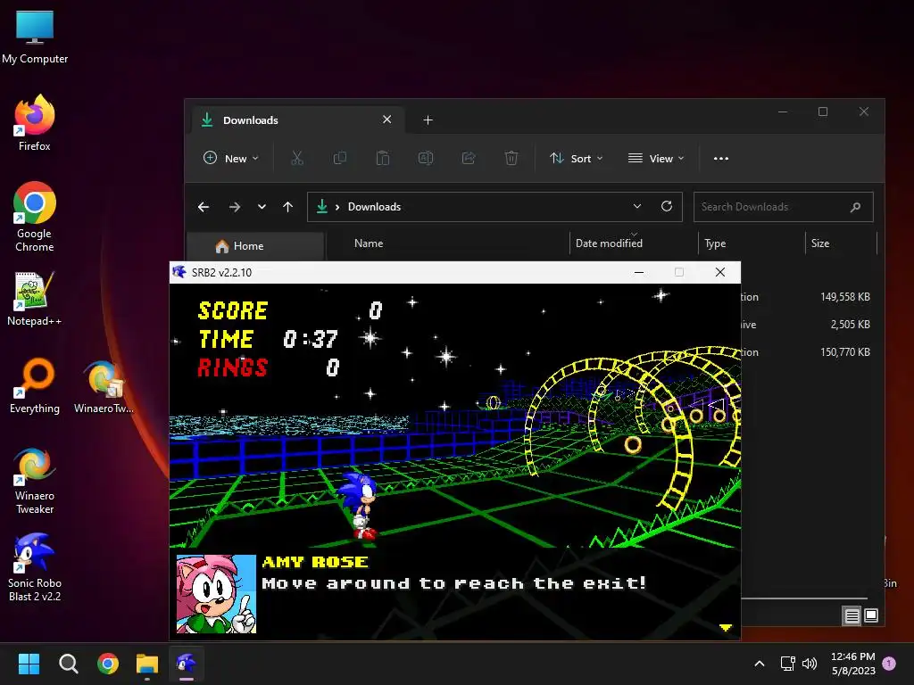Select SRB2 Sonic icon on taskbar

[187, 664]
